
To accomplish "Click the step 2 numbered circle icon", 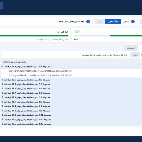I will 133,22.
